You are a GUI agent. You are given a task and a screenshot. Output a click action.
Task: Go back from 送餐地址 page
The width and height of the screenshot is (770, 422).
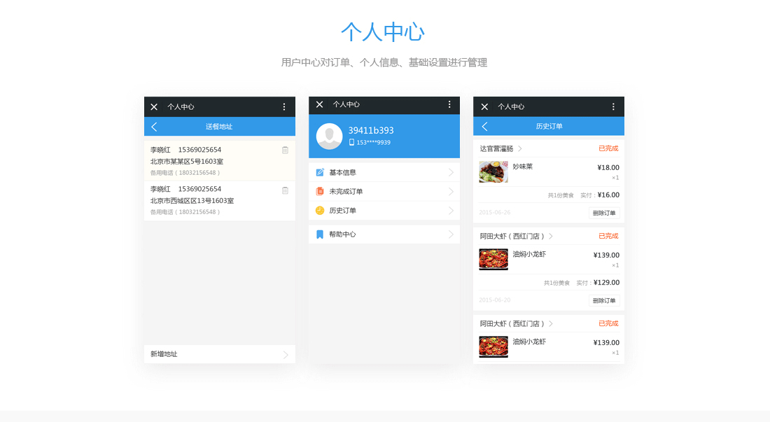point(154,127)
